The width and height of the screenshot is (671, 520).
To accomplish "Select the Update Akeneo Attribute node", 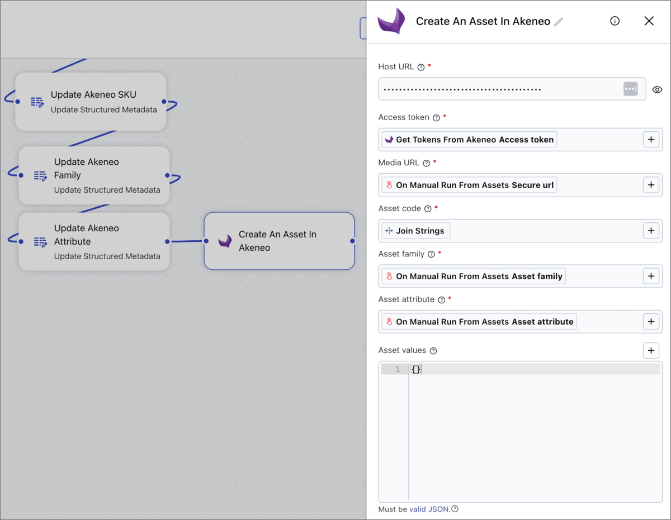I will click(94, 241).
